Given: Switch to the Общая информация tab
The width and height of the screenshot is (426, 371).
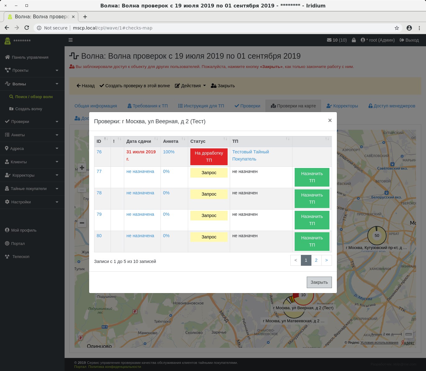Looking at the screenshot, I should pos(96,106).
